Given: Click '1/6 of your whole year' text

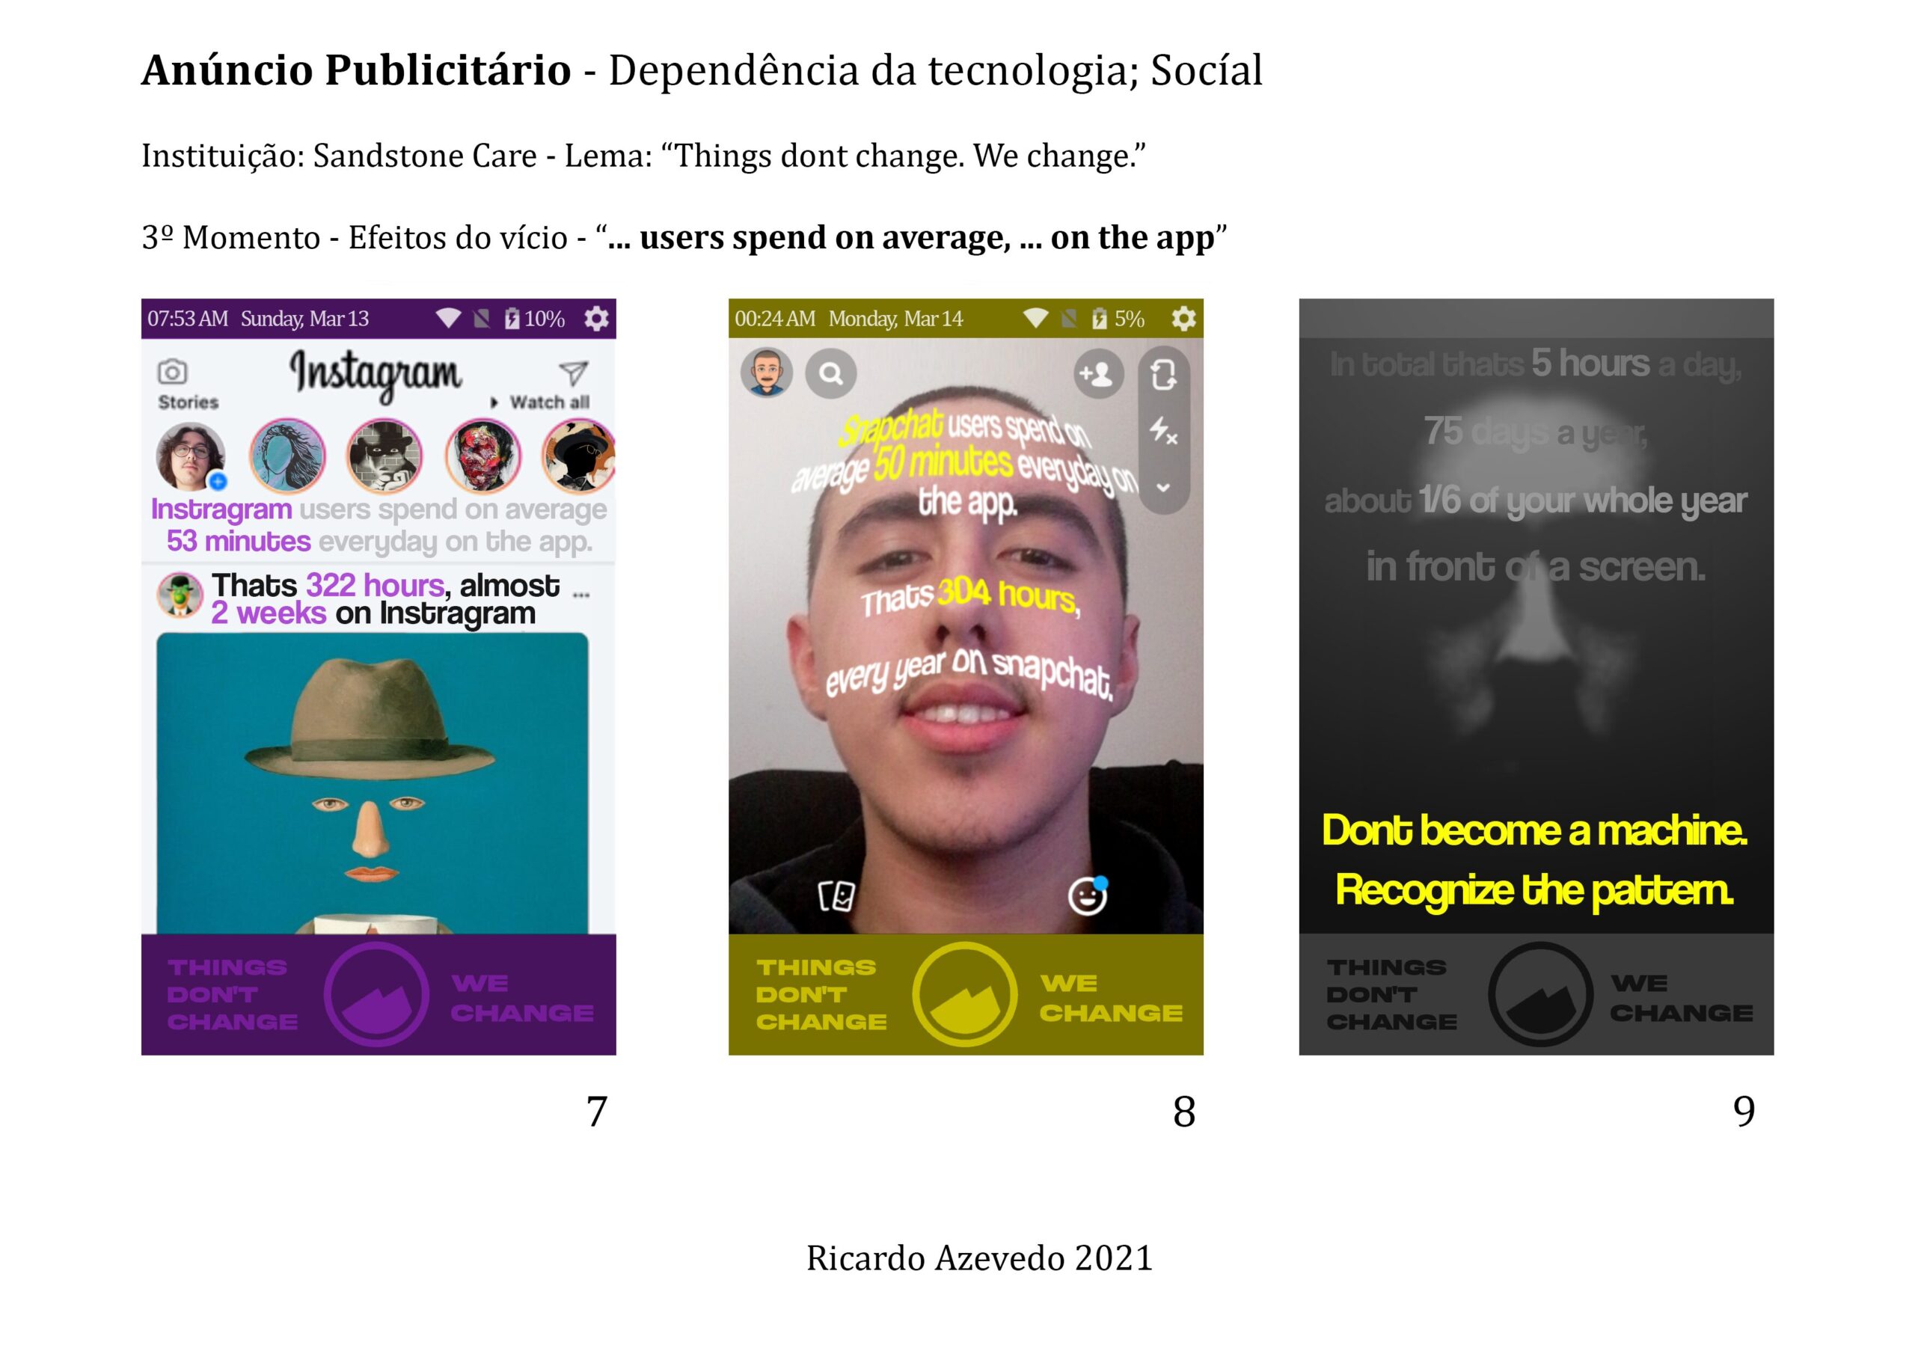Looking at the screenshot, I should coord(1583,501).
